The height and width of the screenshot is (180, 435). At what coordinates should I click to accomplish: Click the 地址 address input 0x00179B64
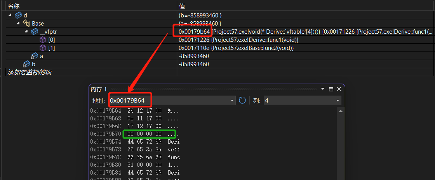tap(169, 101)
